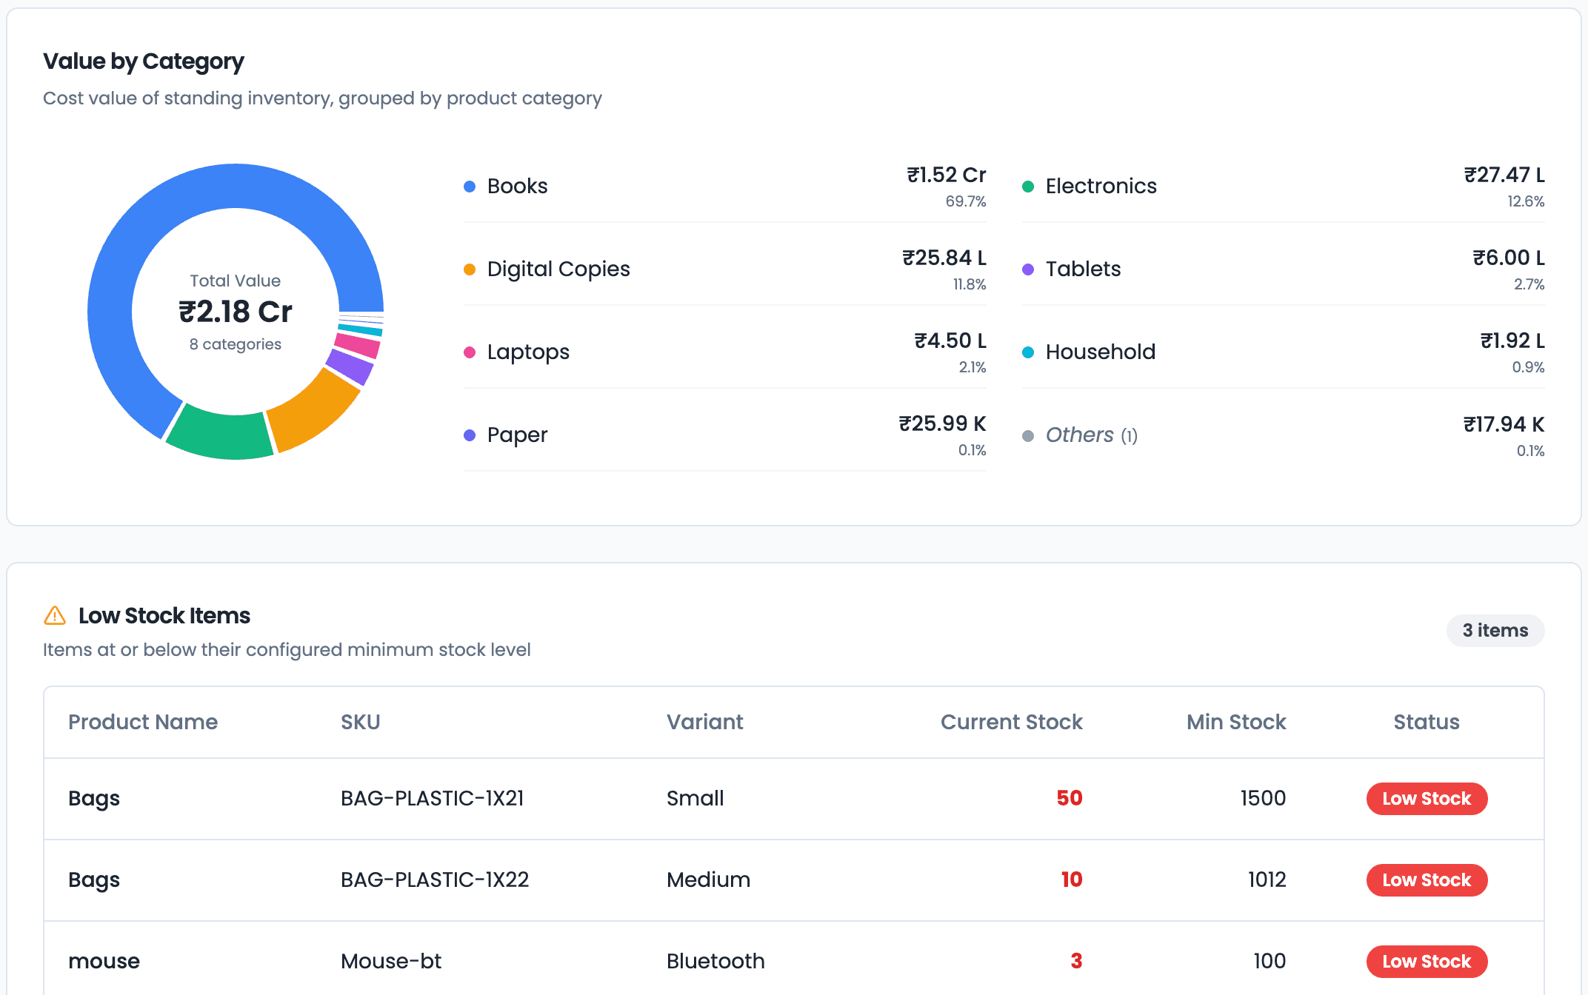
Task: Click the Low Stock Items heading
Action: [x=164, y=616]
